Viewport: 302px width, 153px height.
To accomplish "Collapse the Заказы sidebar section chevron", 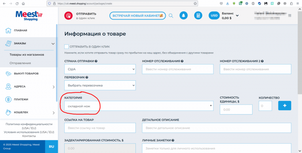I will [53, 44].
